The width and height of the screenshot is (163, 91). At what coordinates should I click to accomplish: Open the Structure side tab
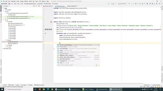1,62
